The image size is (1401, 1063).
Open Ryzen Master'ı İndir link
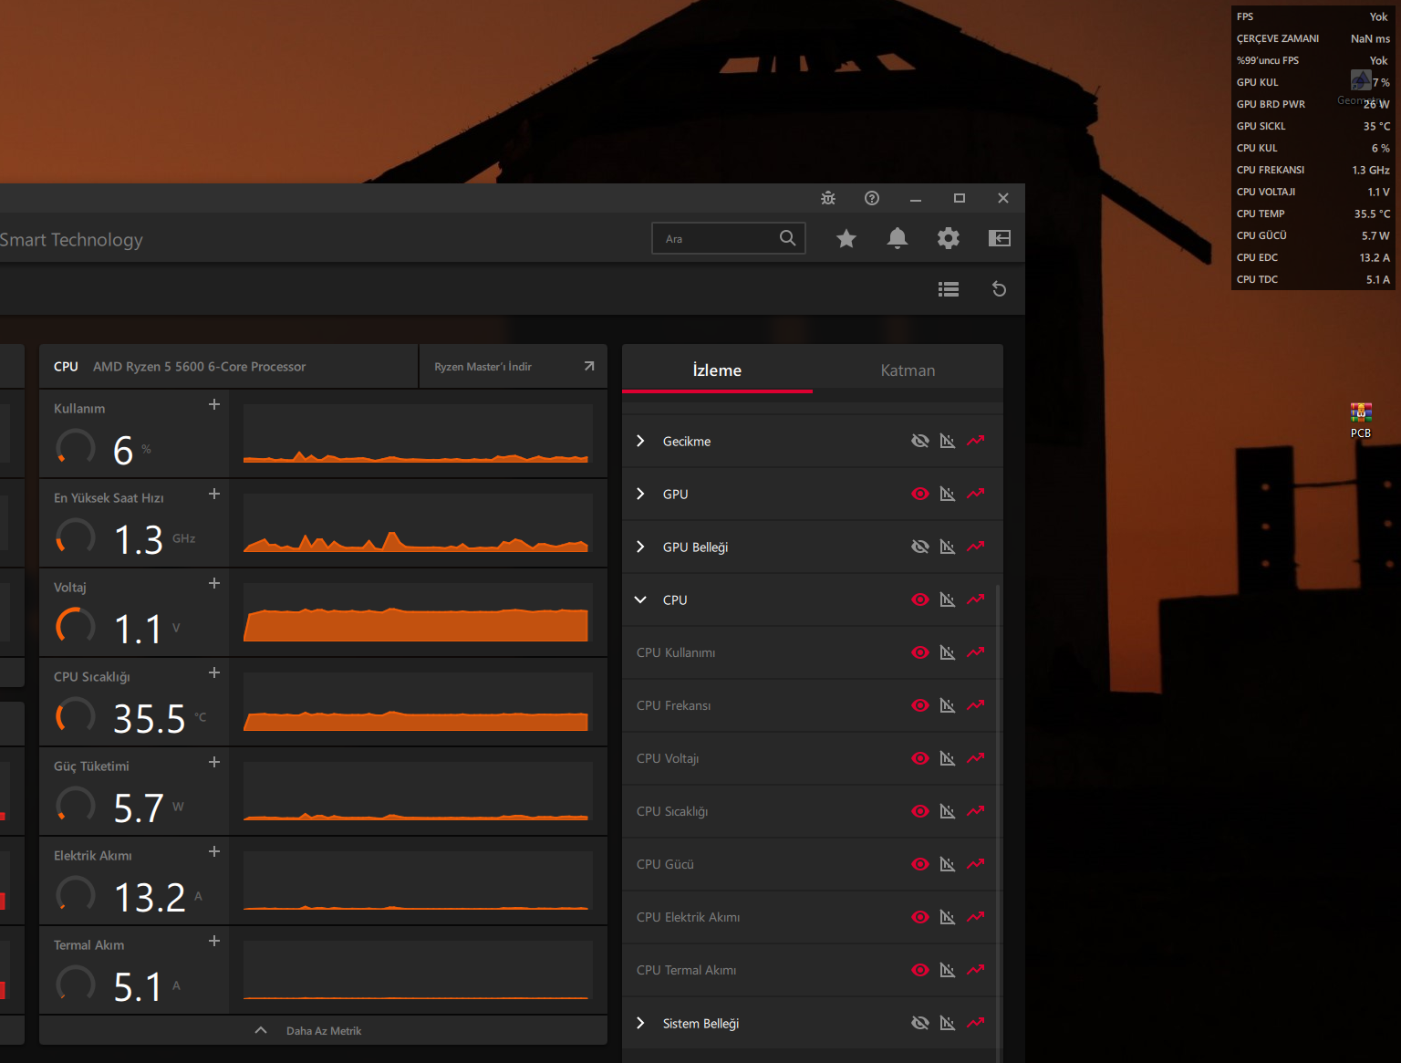(x=514, y=366)
